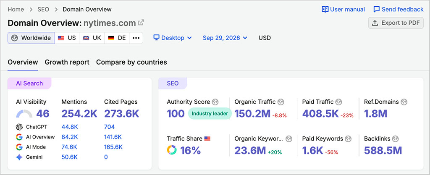The image size is (430, 175).
Task: Click the User manual book icon
Action: coord(325,10)
